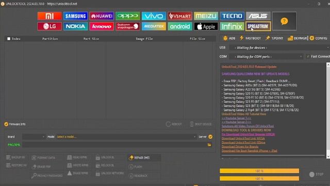The height and width of the screenshot is (186, 330).
Task: Click the ERASE FRP button
Action: coord(41,166)
